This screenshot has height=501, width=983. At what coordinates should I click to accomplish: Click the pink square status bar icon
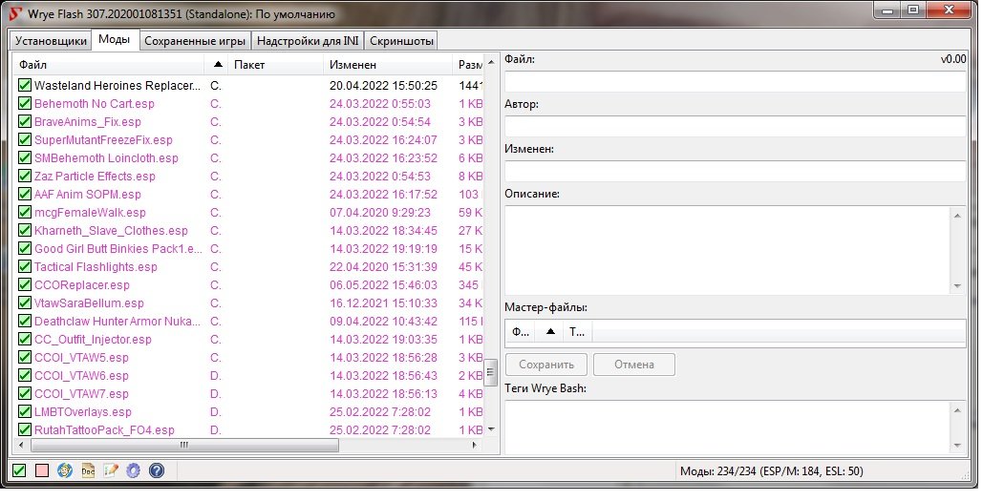tap(42, 470)
